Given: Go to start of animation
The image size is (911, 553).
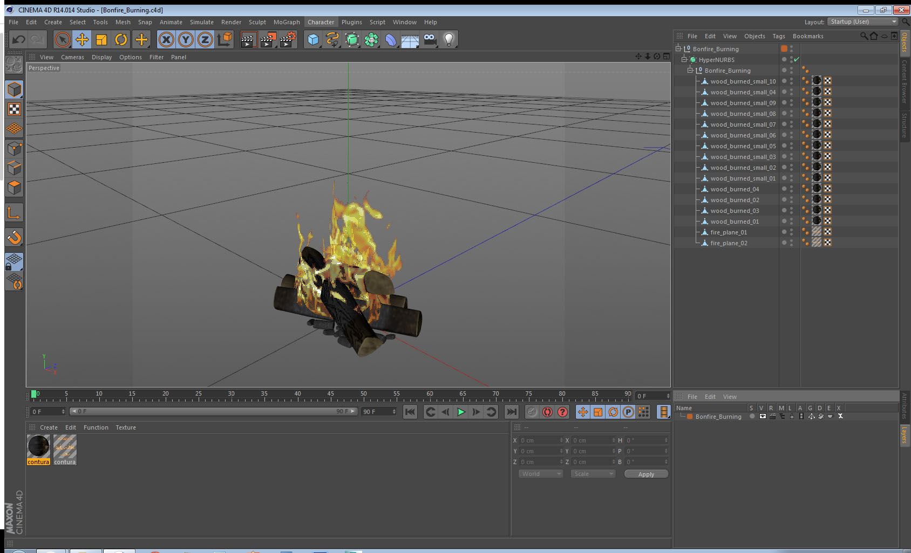Looking at the screenshot, I should pos(410,412).
